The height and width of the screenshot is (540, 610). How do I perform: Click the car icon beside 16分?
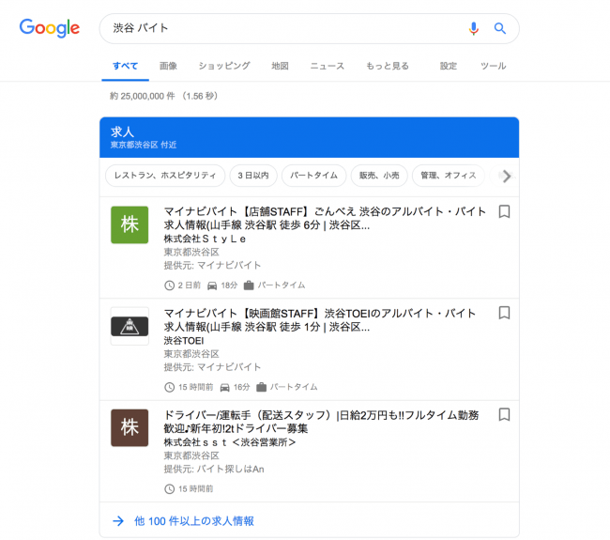(x=225, y=387)
